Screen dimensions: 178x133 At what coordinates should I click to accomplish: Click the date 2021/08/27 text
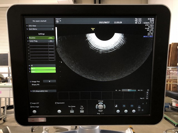pyautogui.click(x=104, y=22)
